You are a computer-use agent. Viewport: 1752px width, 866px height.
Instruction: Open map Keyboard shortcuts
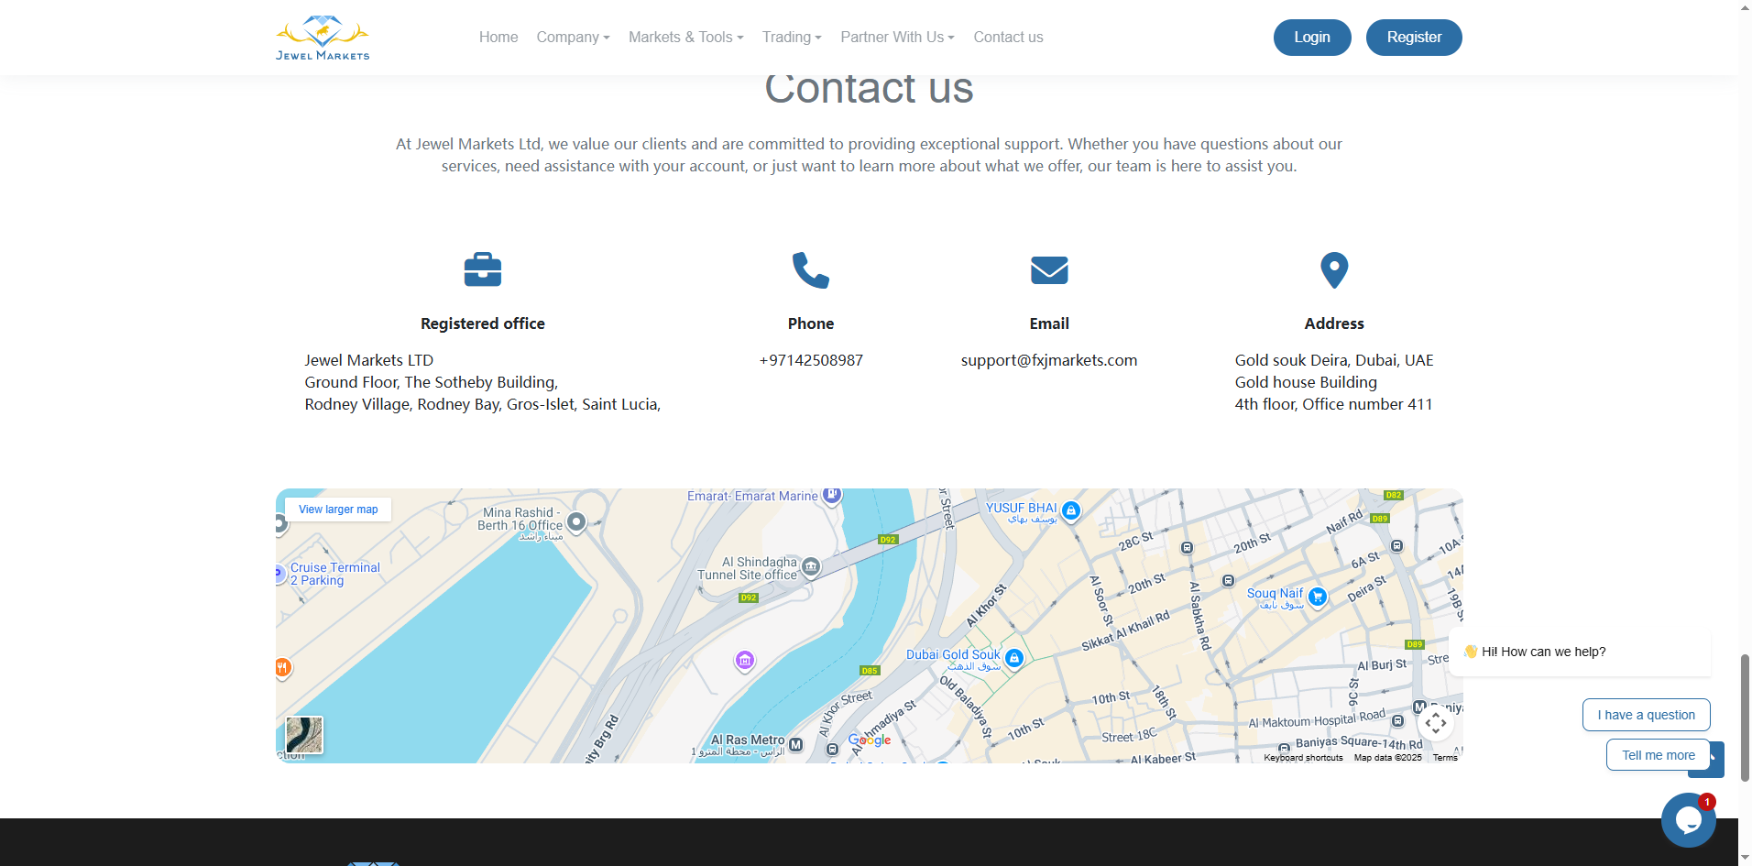coord(1303,758)
